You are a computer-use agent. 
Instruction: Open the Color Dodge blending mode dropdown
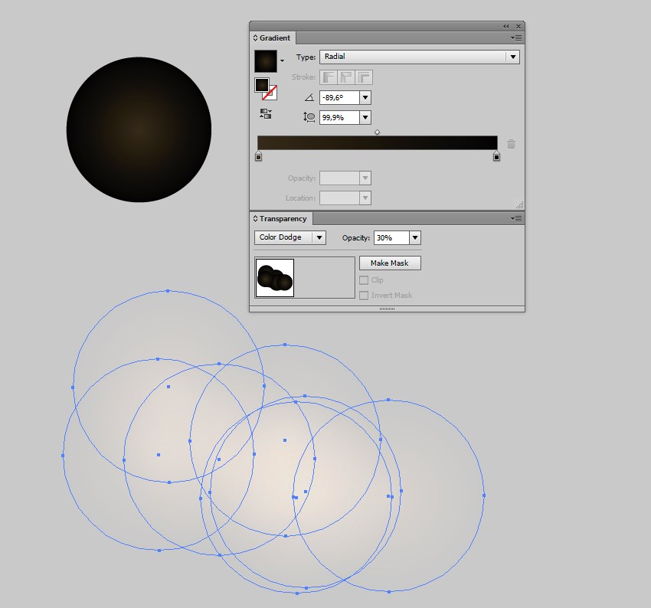pyautogui.click(x=290, y=237)
